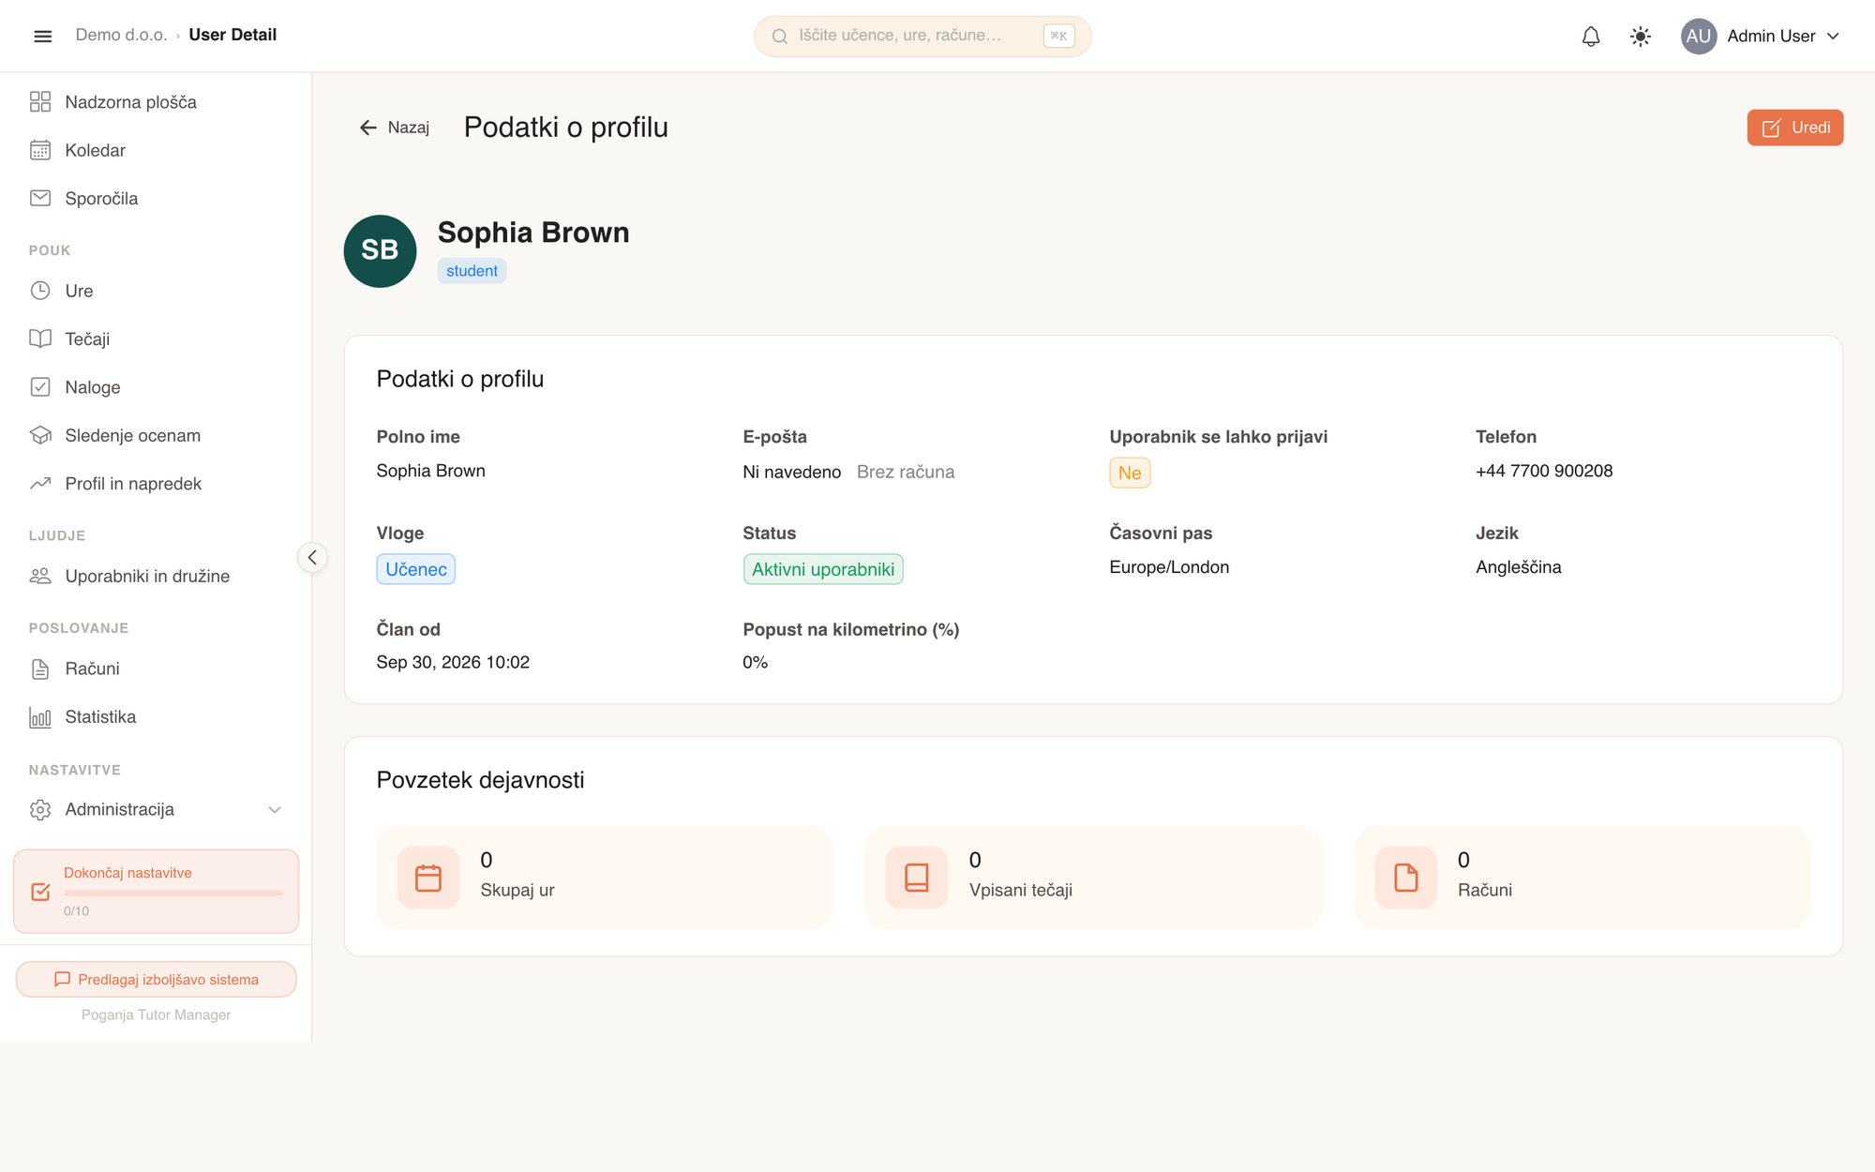The width and height of the screenshot is (1875, 1172).
Task: Click the Uporabniki in družine people icon
Action: pyautogui.click(x=40, y=576)
